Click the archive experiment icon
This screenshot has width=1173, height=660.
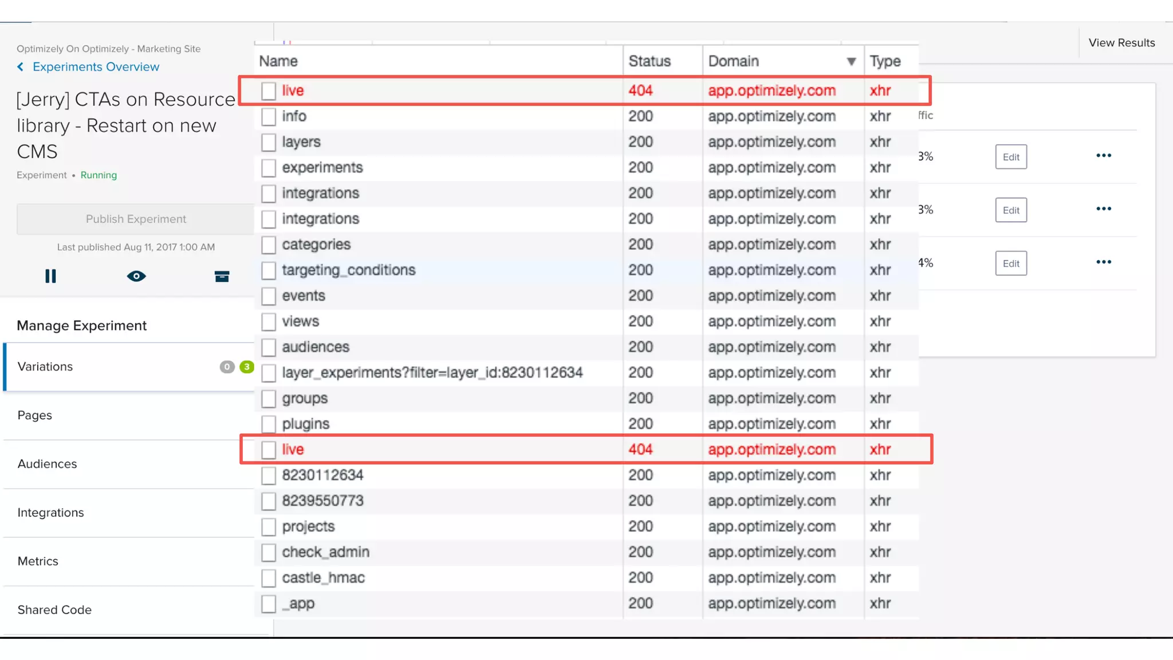tap(222, 277)
